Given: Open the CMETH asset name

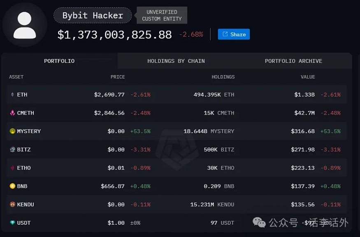Looking at the screenshot, I should [x=26, y=113].
